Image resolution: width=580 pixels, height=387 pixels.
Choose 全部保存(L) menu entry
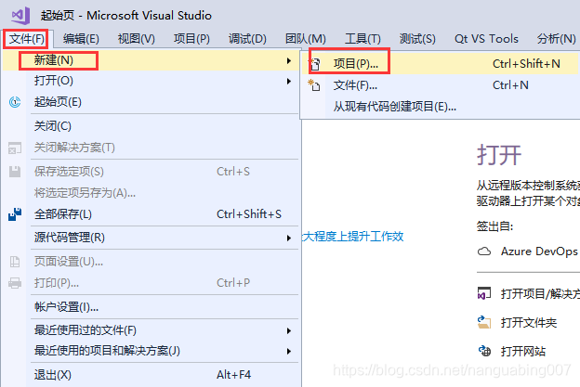[151, 214]
